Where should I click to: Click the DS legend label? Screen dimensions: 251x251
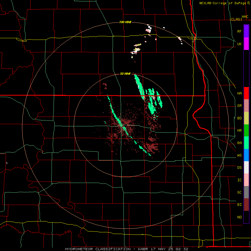click(x=239, y=168)
